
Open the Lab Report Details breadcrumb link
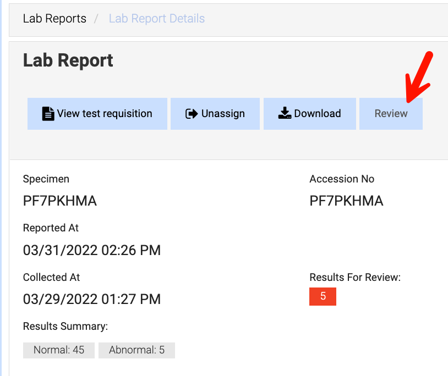pyautogui.click(x=156, y=18)
